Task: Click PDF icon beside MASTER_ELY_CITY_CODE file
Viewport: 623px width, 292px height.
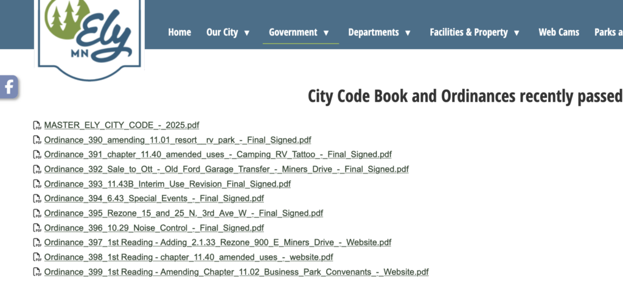Action: 37,126
